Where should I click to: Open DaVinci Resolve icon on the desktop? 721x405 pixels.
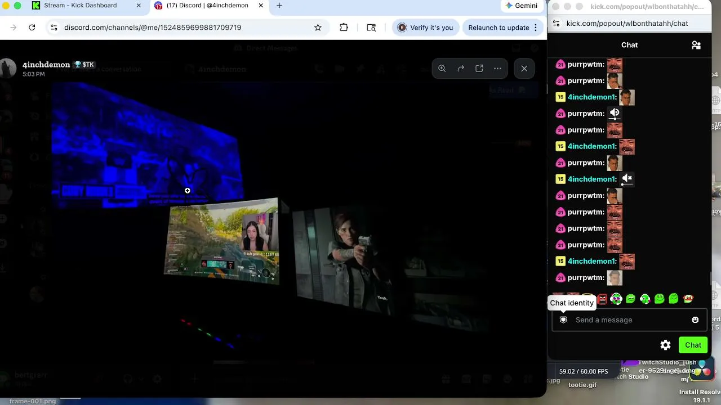click(702, 369)
